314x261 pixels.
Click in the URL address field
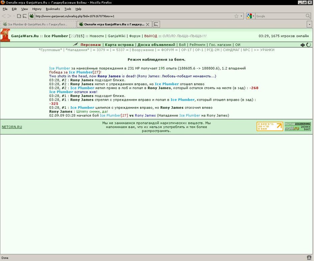click(x=134, y=16)
